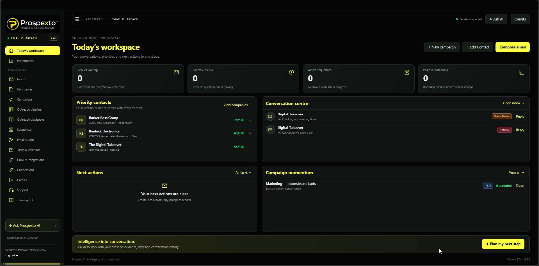Image resolution: width=539 pixels, height=266 pixels.
Task: Follow the View companies link
Action: click(237, 105)
